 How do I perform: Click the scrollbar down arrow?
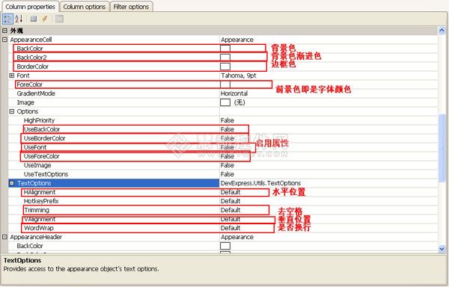(442, 249)
